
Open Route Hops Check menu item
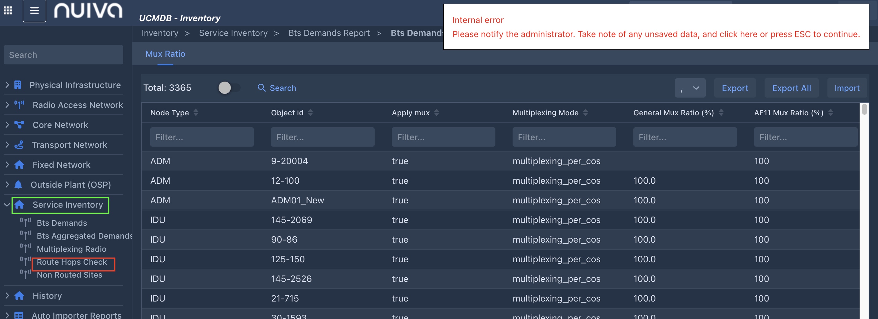pyautogui.click(x=72, y=262)
